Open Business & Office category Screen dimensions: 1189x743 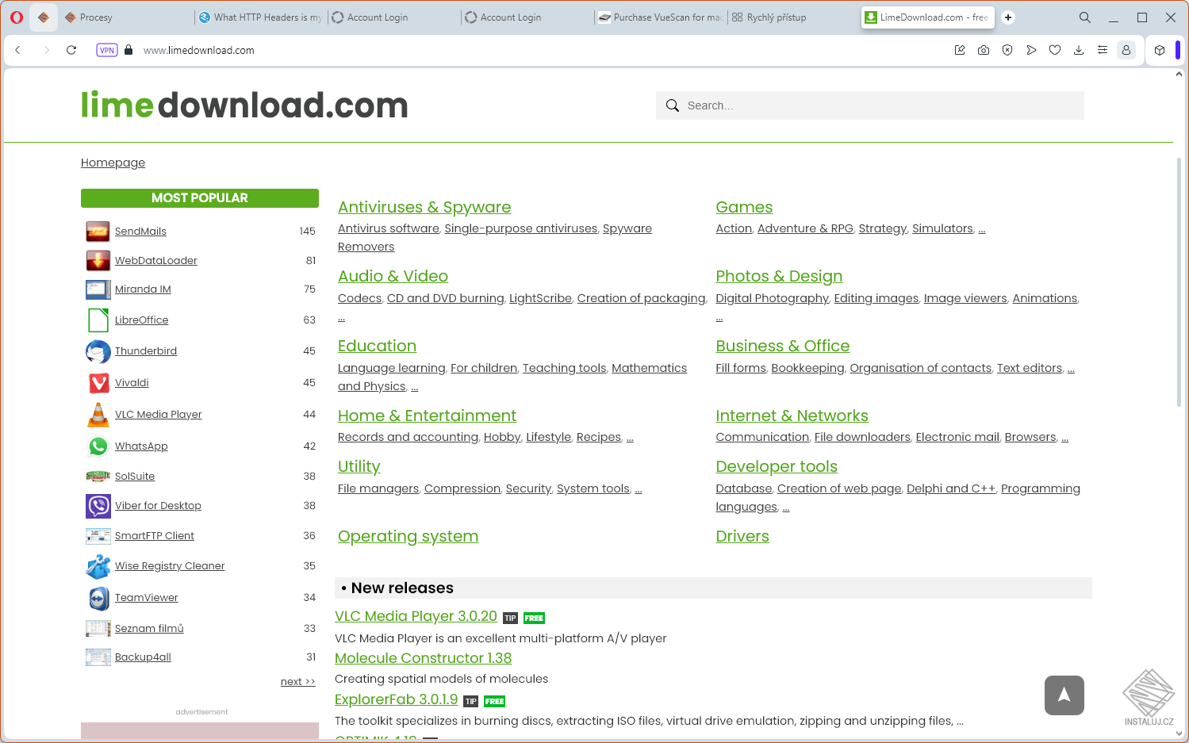782,346
